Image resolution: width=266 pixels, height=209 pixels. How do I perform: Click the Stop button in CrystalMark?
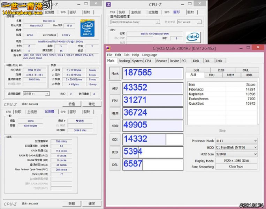(222, 131)
